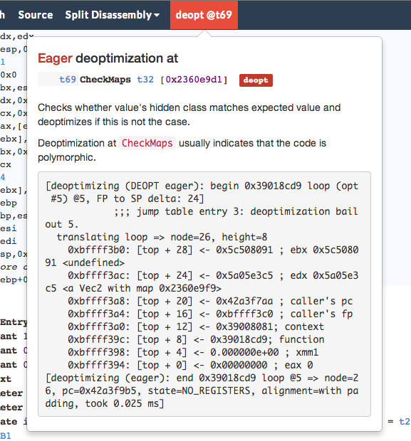Viewport: 411px width, 441px height.
Task: Click the 0x2360e9d1 map address
Action: click(x=194, y=80)
